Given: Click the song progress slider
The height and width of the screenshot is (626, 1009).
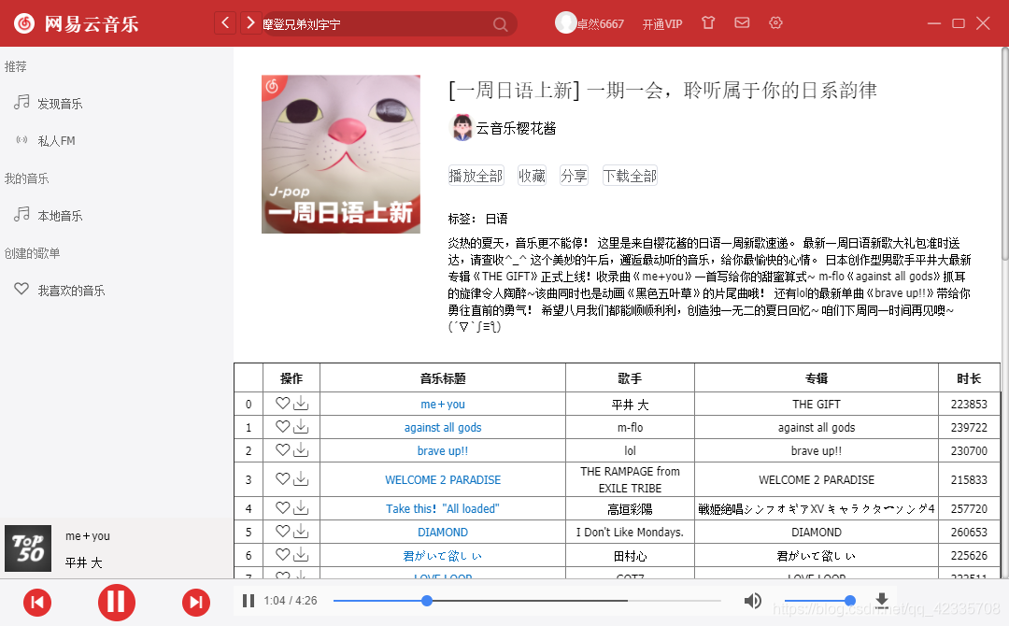Looking at the screenshot, I should (x=526, y=601).
